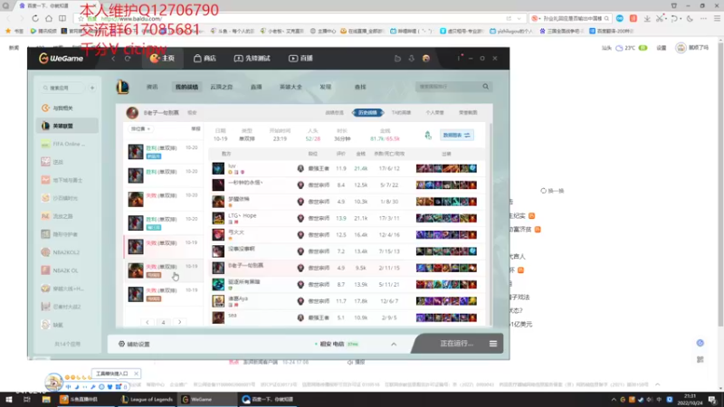Select 流放之路 in the sidebar

tap(67, 216)
